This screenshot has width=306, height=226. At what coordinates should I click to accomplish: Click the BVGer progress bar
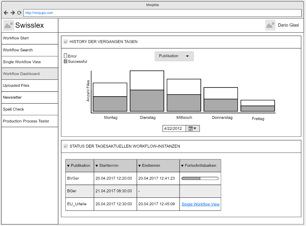[200, 179]
